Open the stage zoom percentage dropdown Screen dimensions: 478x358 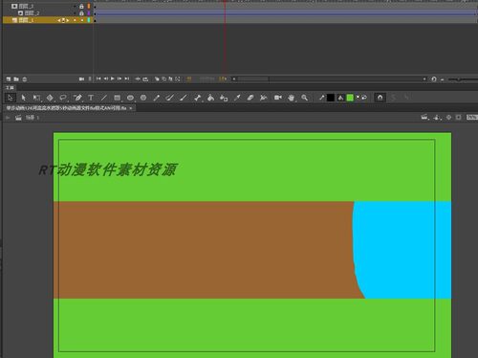point(472,118)
